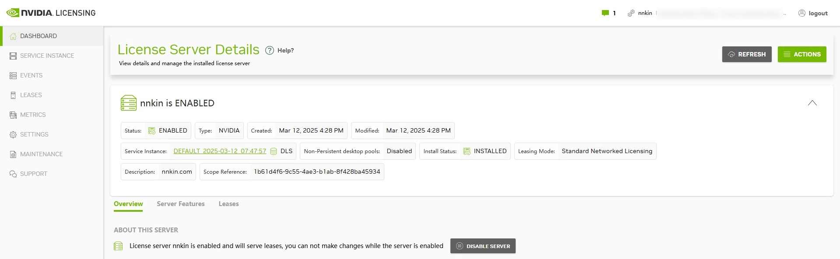Click the Settings gear icon in sidebar
The height and width of the screenshot is (259, 840).
pos(13,135)
